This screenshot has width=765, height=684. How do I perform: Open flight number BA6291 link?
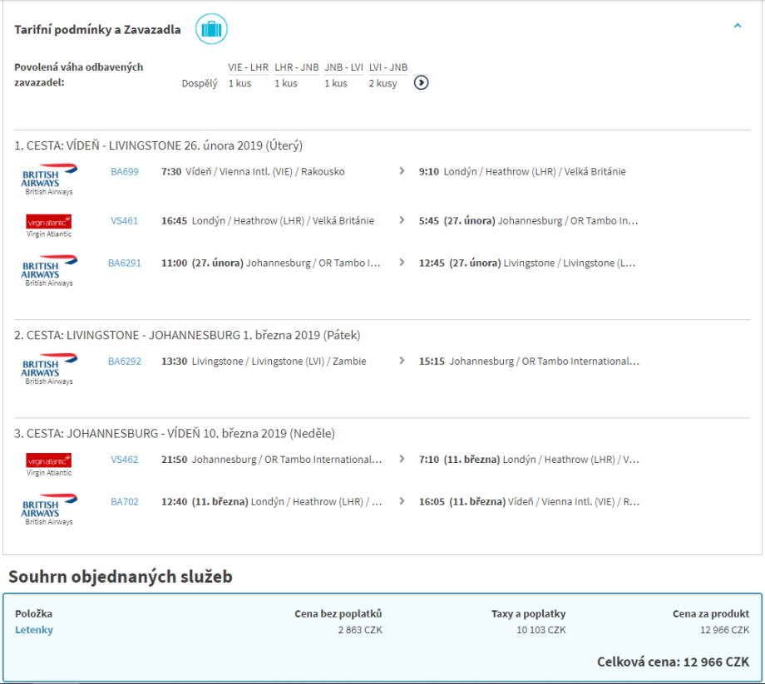point(125,263)
